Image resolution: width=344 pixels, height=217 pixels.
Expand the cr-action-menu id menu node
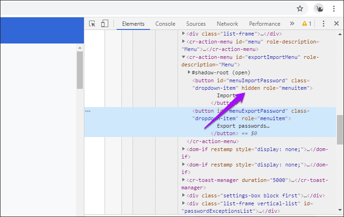pyautogui.click(x=183, y=41)
